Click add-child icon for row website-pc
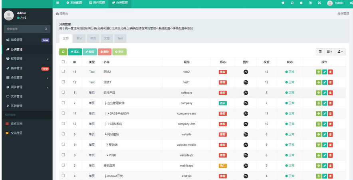This screenshot has width=353, height=180. point(319,155)
